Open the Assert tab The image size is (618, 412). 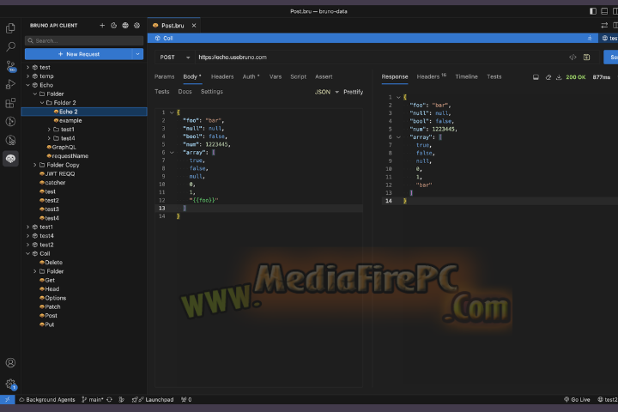pyautogui.click(x=324, y=77)
